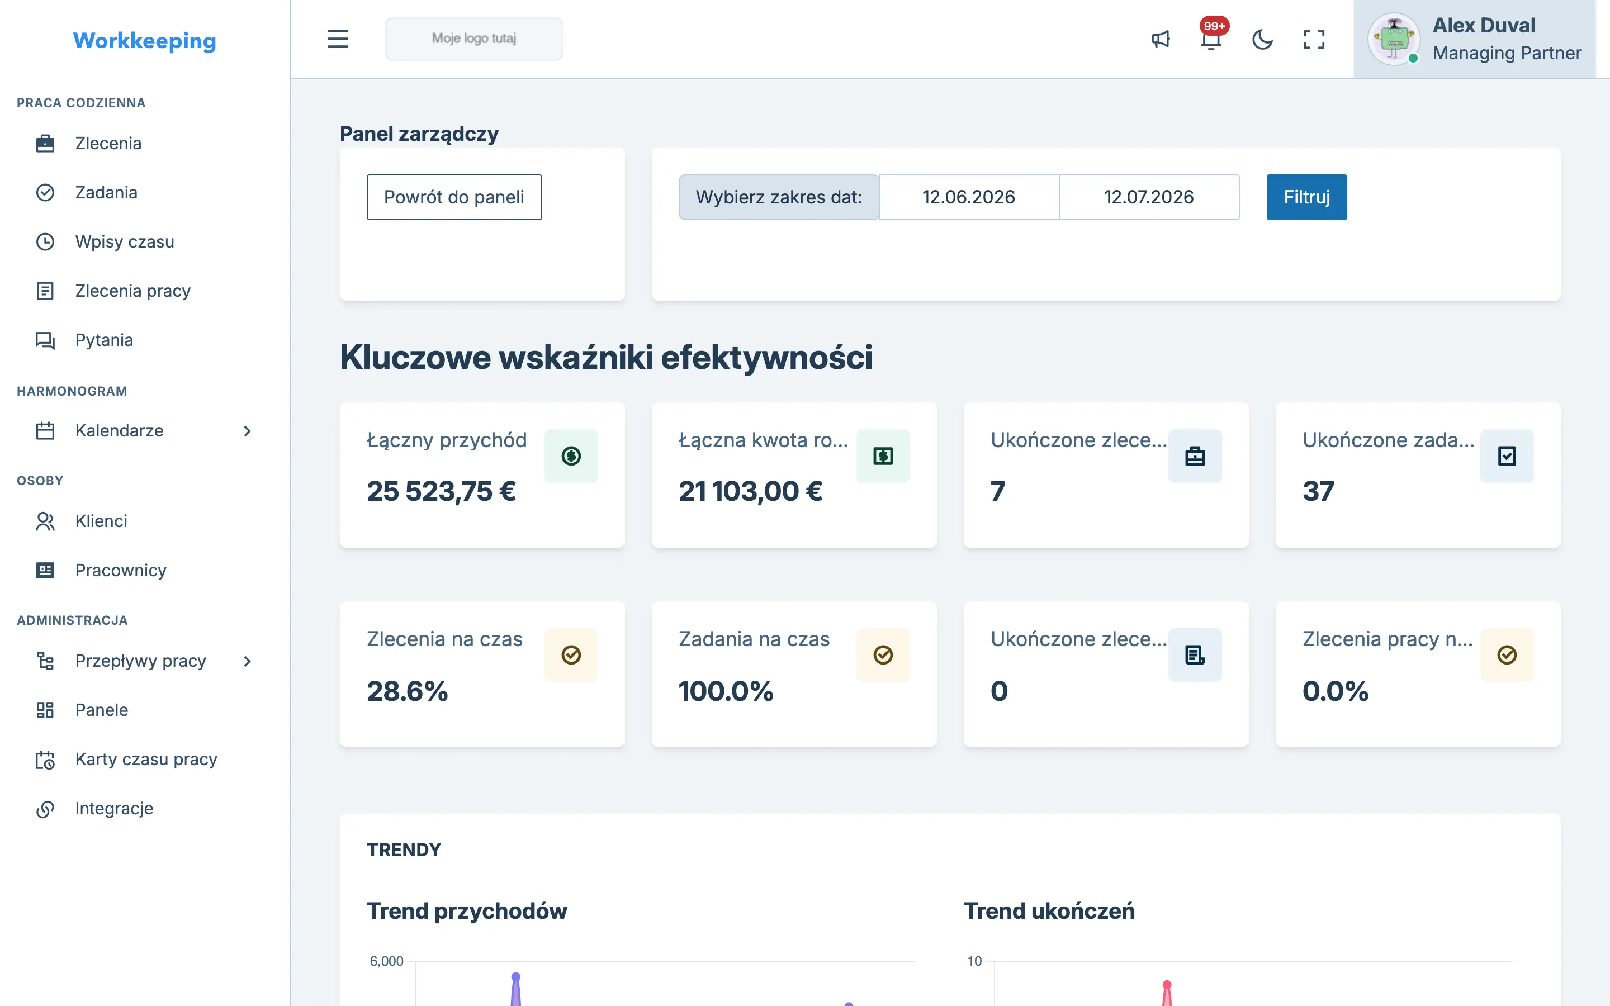Click the Zadania checkmark sidebar icon
The height and width of the screenshot is (1006, 1610).
click(x=45, y=192)
